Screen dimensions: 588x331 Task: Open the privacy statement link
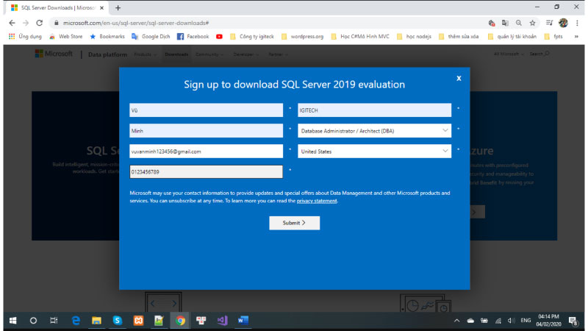pyautogui.click(x=317, y=201)
